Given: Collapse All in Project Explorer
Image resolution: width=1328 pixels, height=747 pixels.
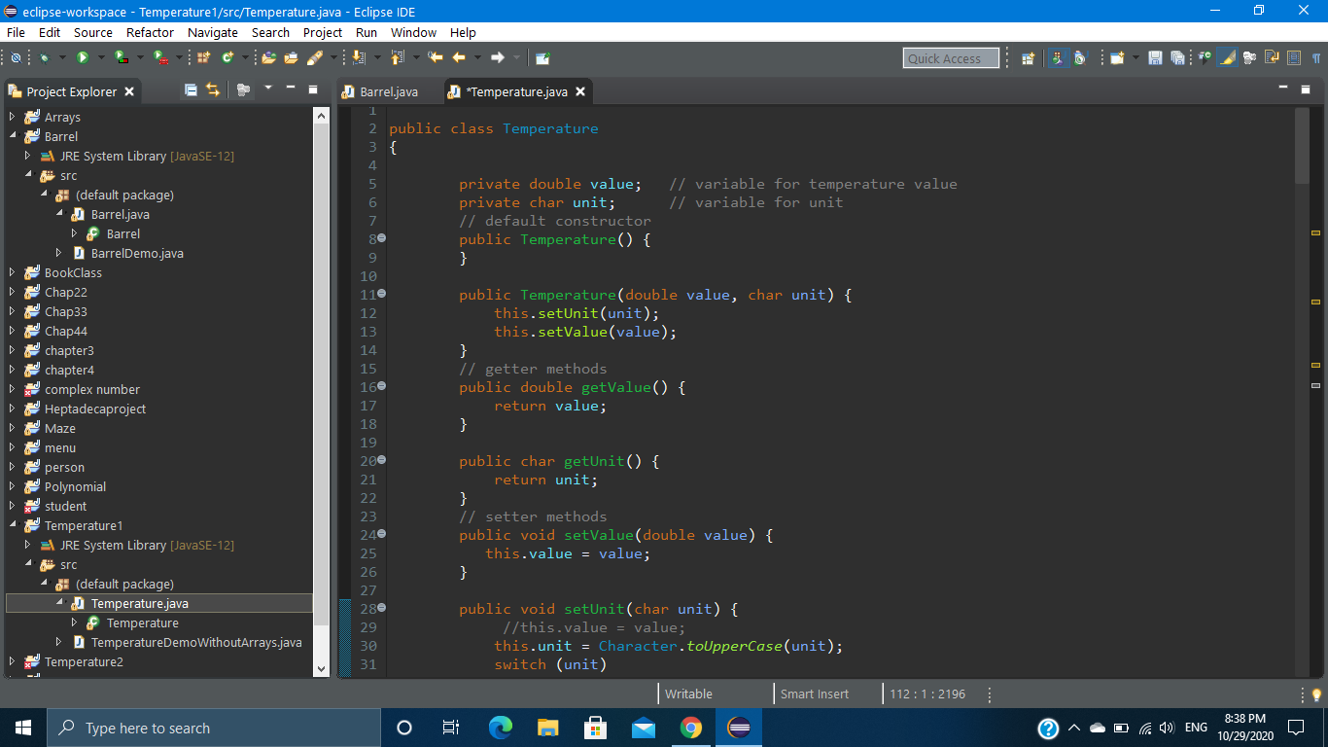Looking at the screenshot, I should pyautogui.click(x=191, y=90).
